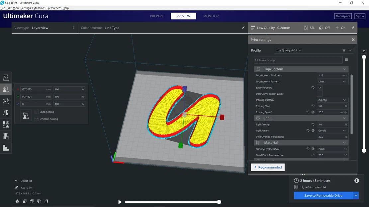Viewport: 369px width, 207px height.
Task: Switch to Recommended settings
Action: (x=268, y=167)
